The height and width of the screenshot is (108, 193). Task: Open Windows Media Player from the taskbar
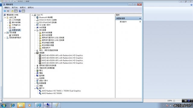tap(30, 105)
